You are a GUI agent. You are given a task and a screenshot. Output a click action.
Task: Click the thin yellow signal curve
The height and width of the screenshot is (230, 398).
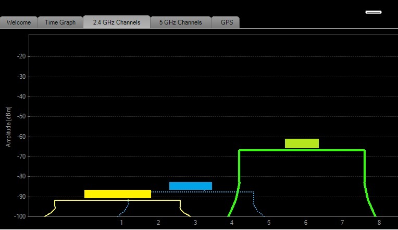118,200
